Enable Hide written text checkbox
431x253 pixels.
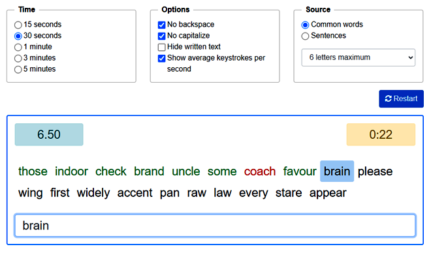click(x=162, y=47)
